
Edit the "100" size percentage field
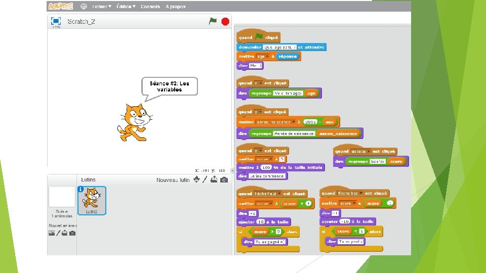(x=266, y=167)
